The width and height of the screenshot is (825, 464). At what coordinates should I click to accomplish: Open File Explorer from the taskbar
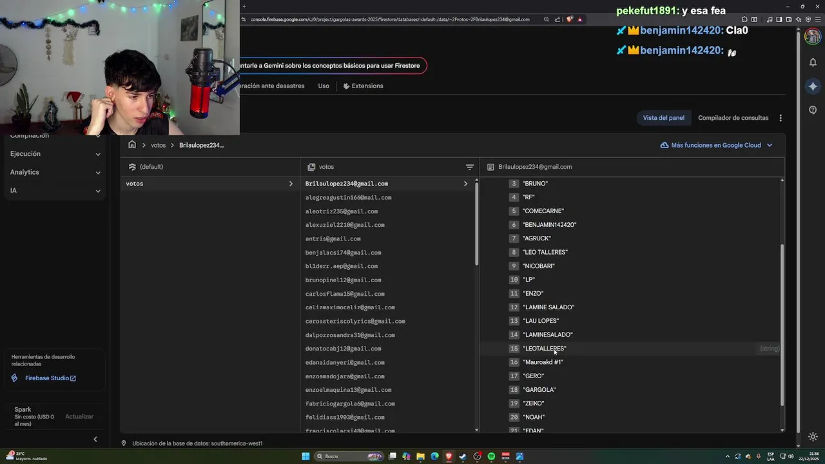click(x=420, y=456)
